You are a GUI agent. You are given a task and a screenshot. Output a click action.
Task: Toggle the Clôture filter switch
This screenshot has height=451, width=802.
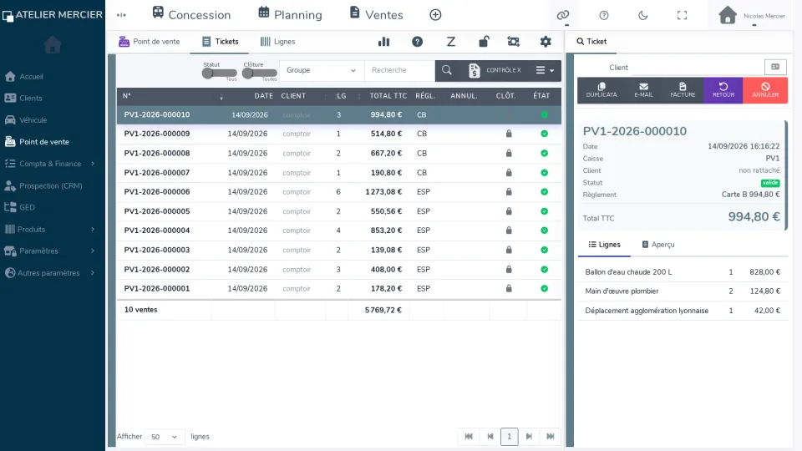259,73
